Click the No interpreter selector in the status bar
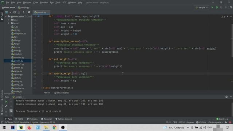The image size is (233, 131). [215, 122]
